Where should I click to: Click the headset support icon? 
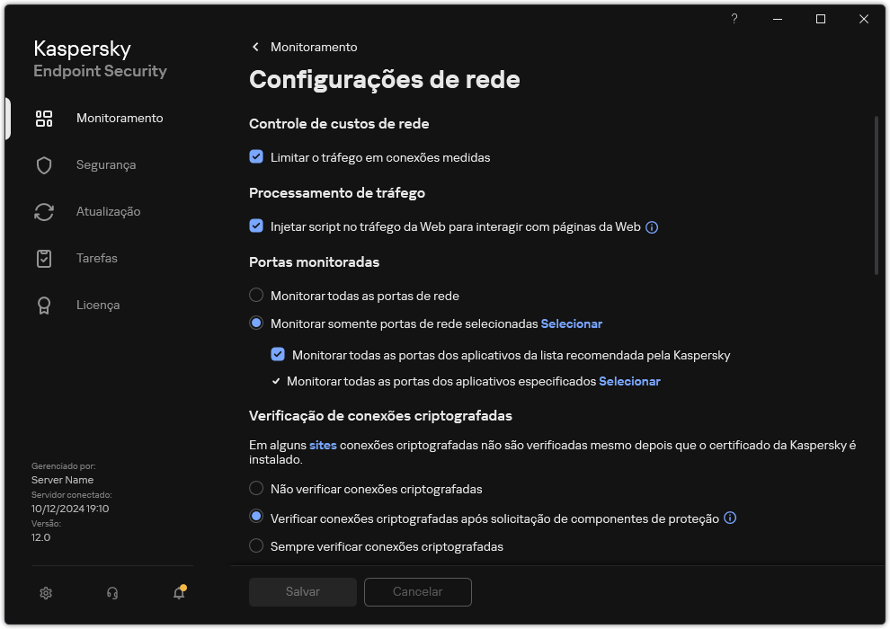point(111,593)
